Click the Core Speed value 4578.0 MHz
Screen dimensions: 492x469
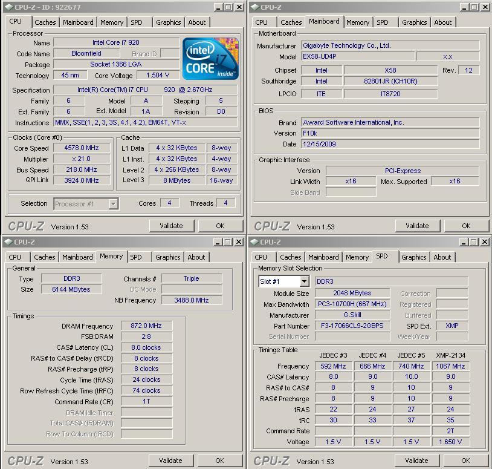pos(82,148)
